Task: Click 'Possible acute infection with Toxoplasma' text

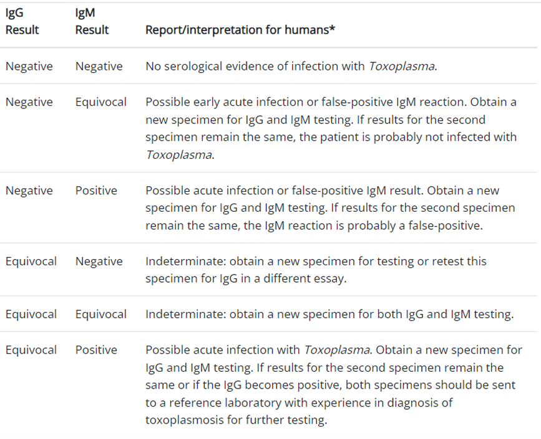Action: click(x=258, y=350)
